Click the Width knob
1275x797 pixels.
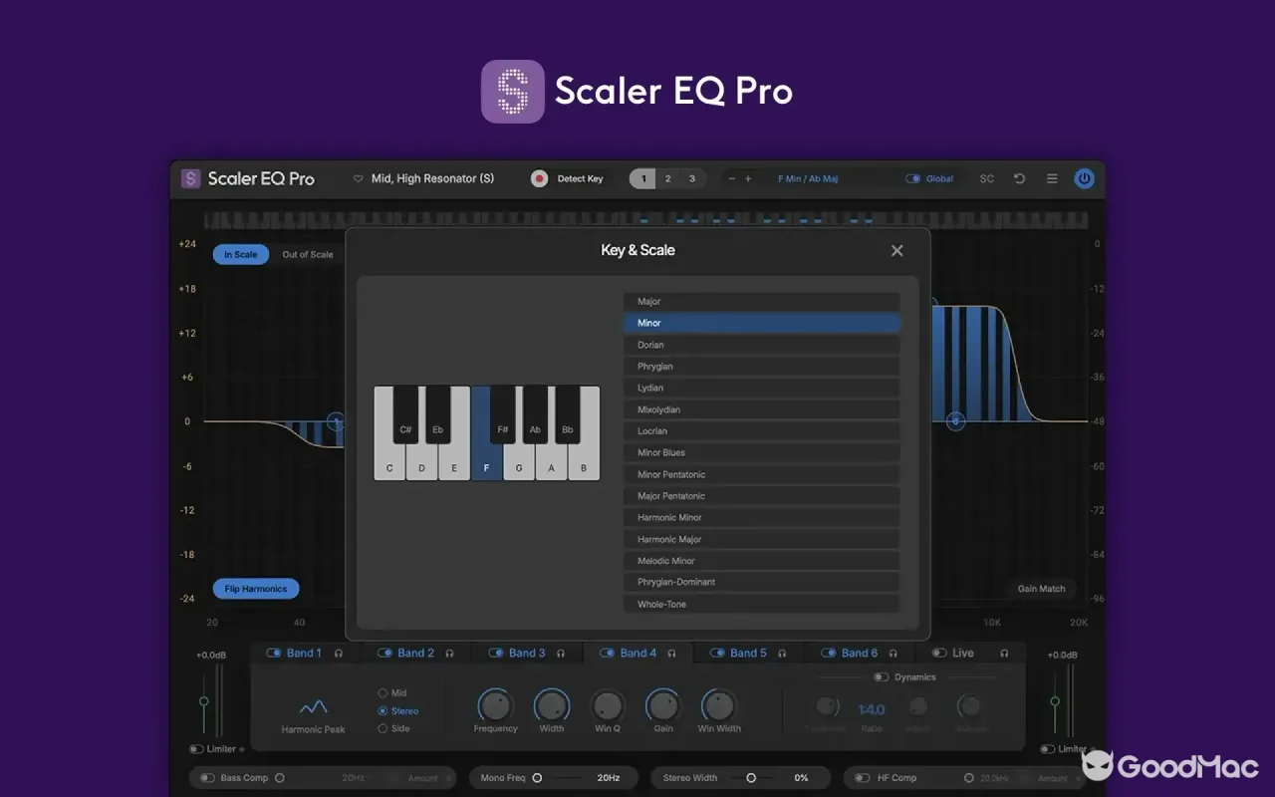[551, 706]
